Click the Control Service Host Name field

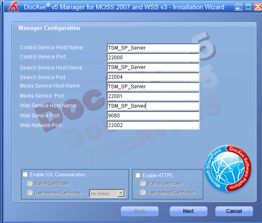pos(153,48)
